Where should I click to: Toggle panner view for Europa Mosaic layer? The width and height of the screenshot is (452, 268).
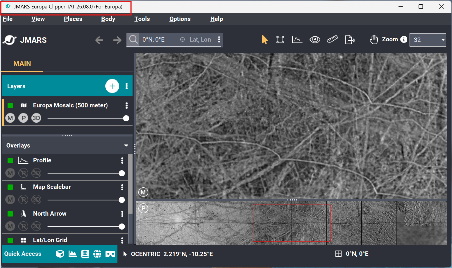(23, 118)
